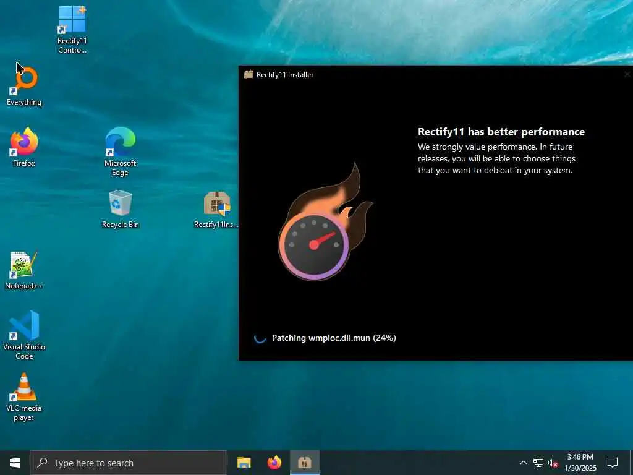Click the Rectify11 Installer title bar icon
Screen dimensions: 633x475
coord(249,74)
